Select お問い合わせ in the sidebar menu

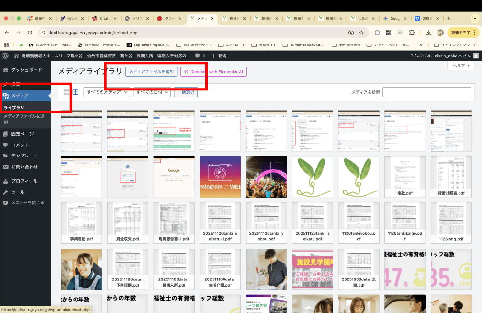(x=24, y=167)
